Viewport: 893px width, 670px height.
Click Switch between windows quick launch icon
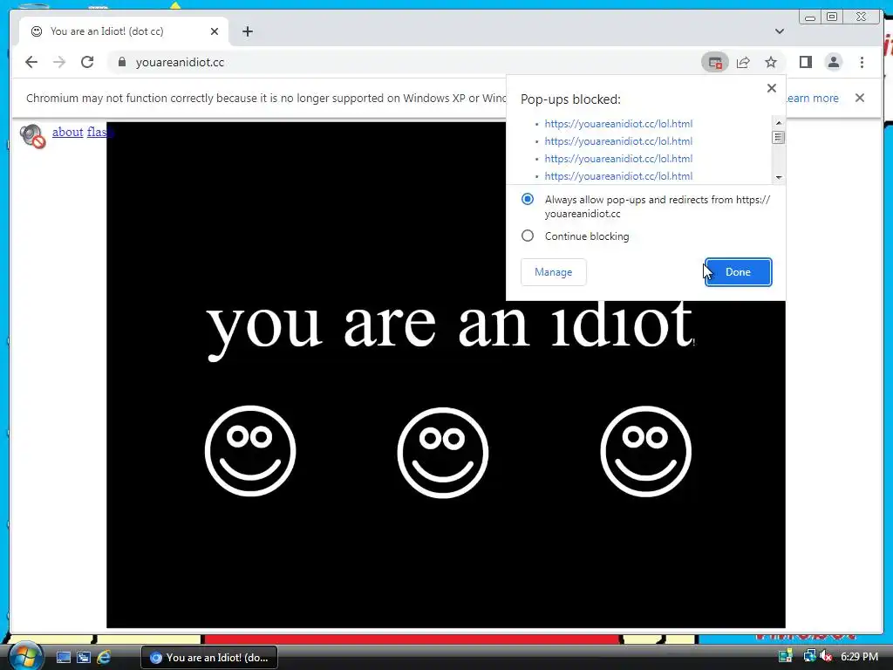(x=84, y=658)
